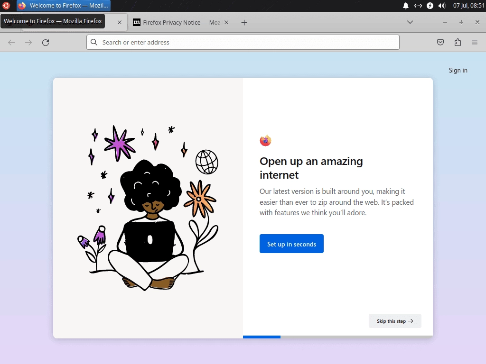
Task: Close the Firefox window
Action: [477, 22]
